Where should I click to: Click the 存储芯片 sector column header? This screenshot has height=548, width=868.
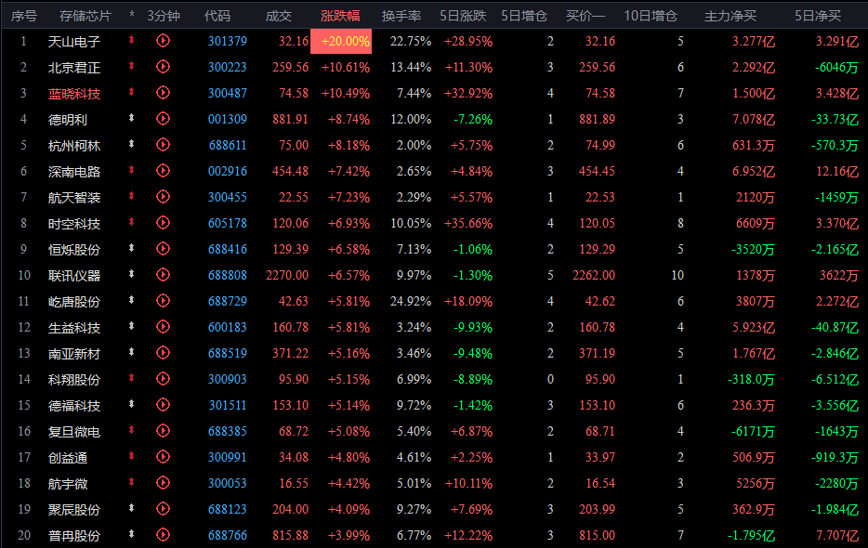pos(85,16)
